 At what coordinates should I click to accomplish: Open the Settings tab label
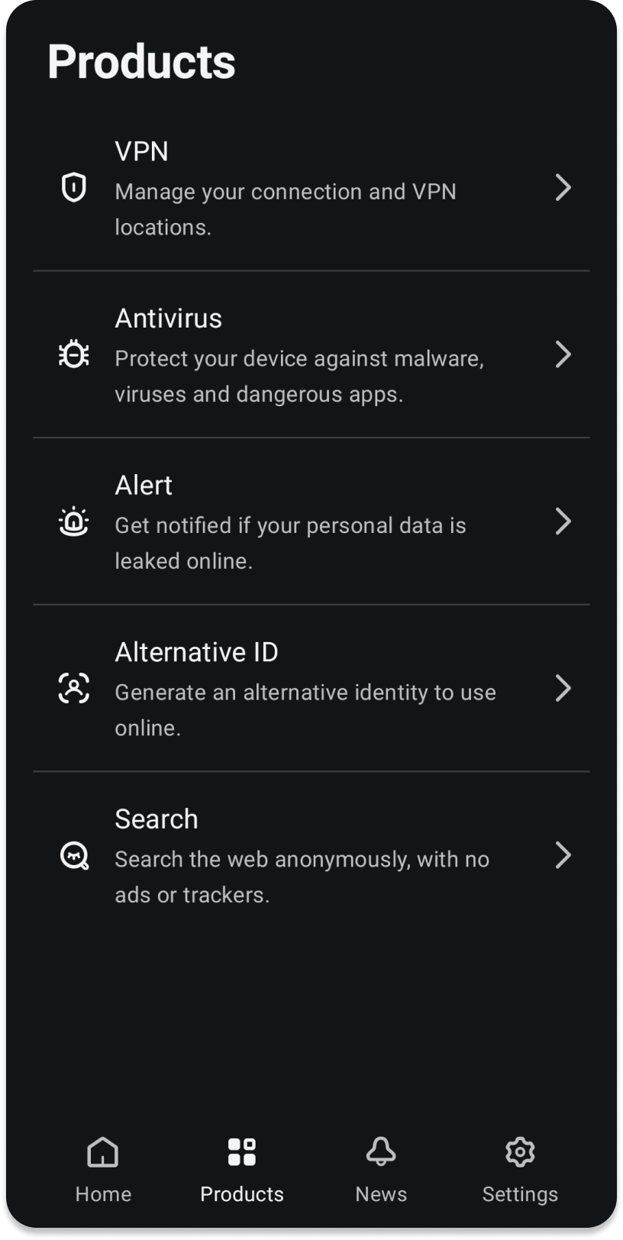click(x=520, y=1194)
